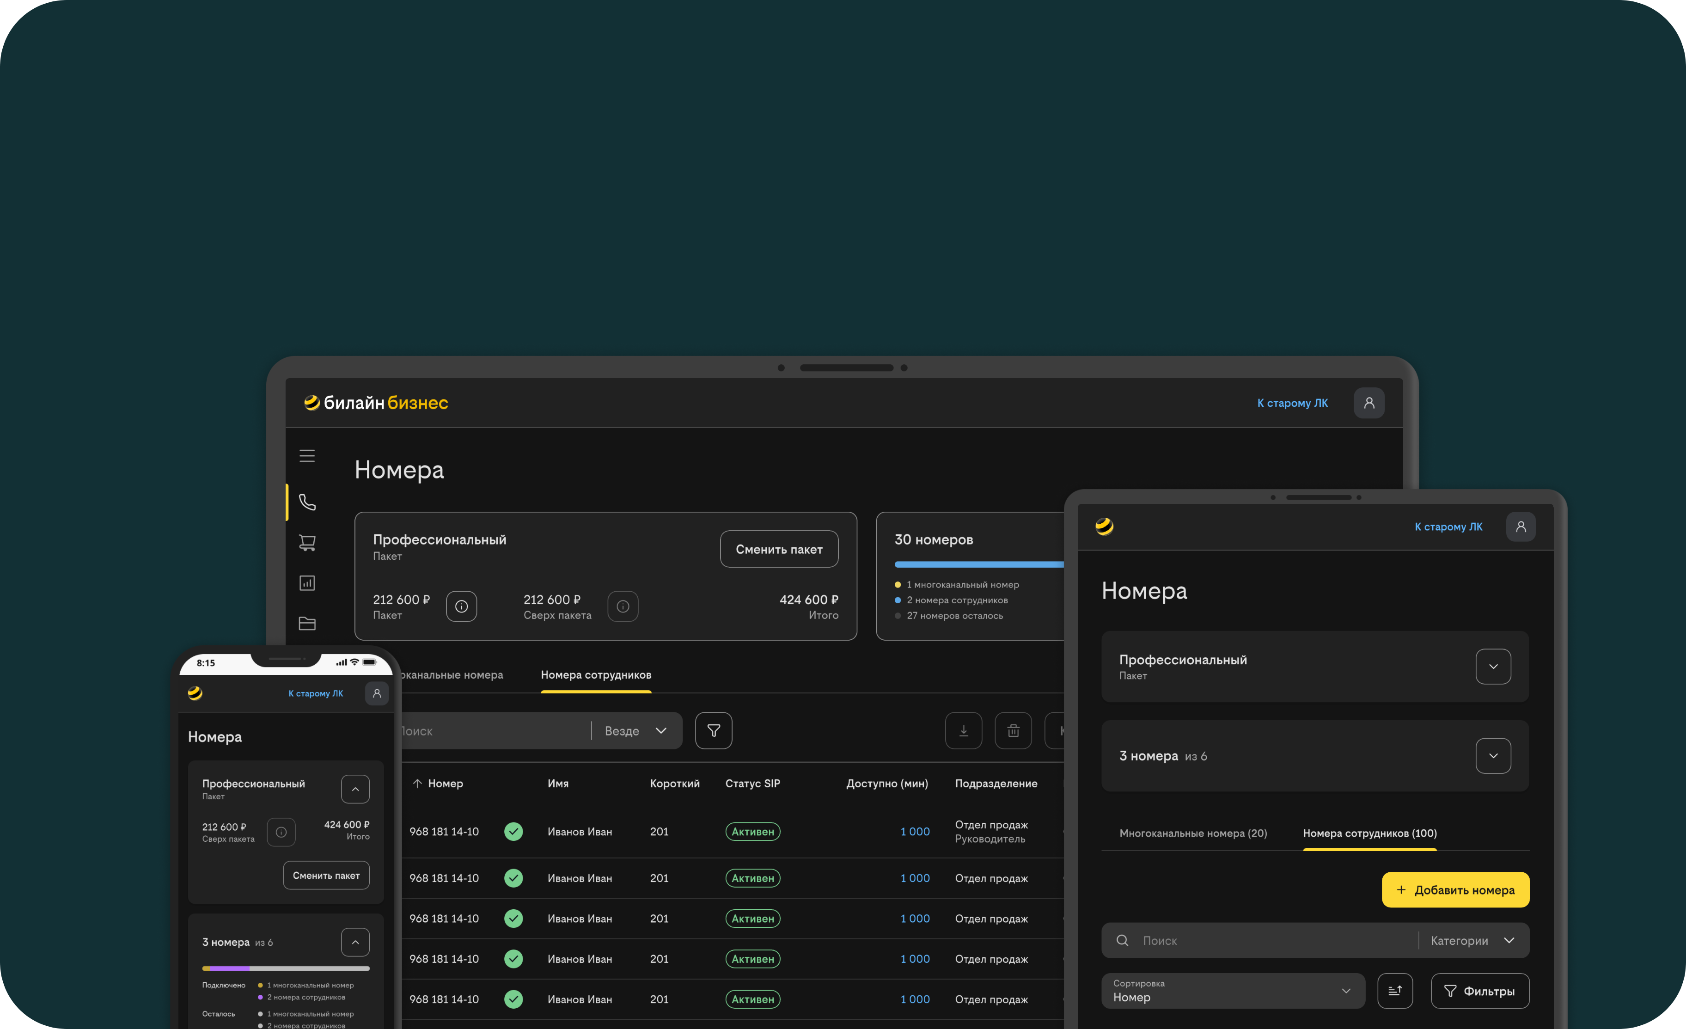
Task: Click the Фильтры button on tablet
Action: pos(1479,991)
